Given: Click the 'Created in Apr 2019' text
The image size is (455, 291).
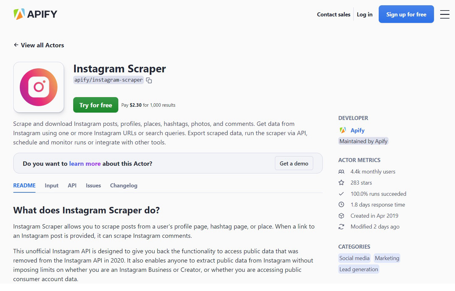Looking at the screenshot, I should (374, 216).
